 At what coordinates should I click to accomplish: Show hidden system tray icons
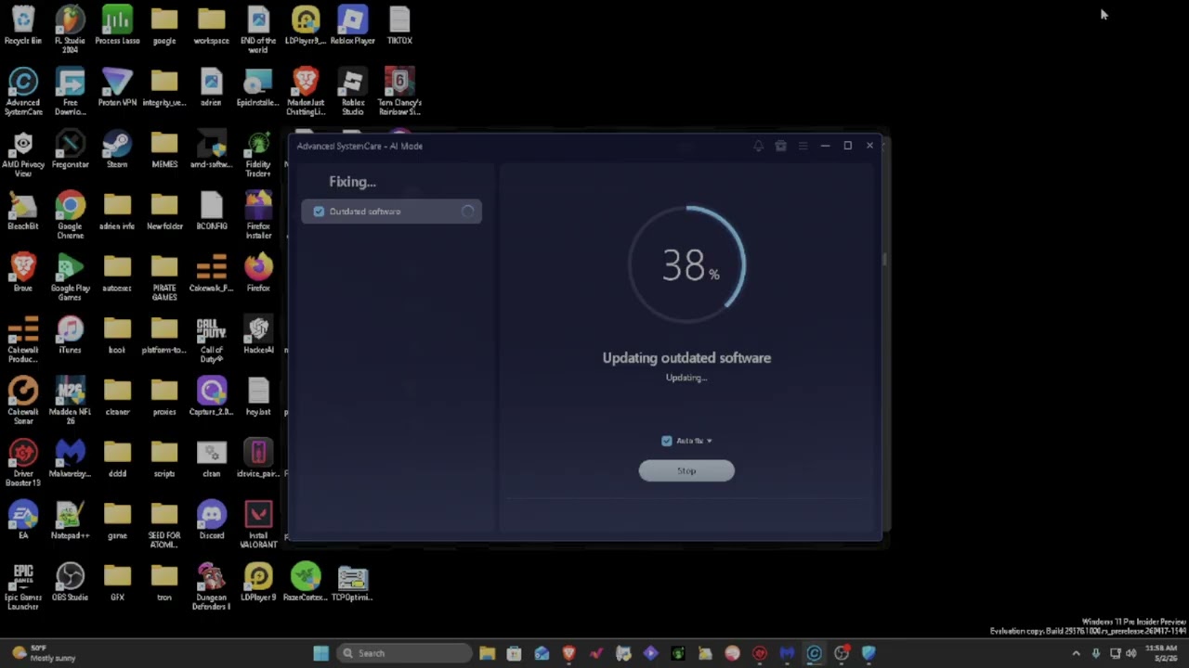tap(1077, 653)
